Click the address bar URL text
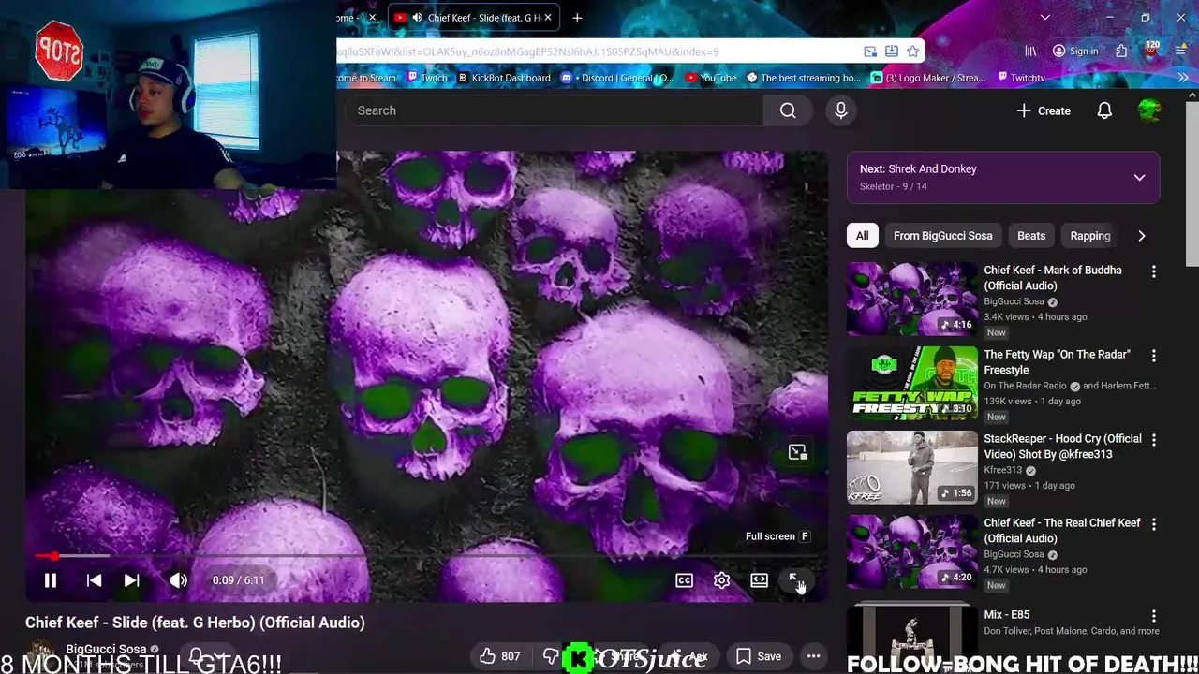 pyautogui.click(x=528, y=51)
